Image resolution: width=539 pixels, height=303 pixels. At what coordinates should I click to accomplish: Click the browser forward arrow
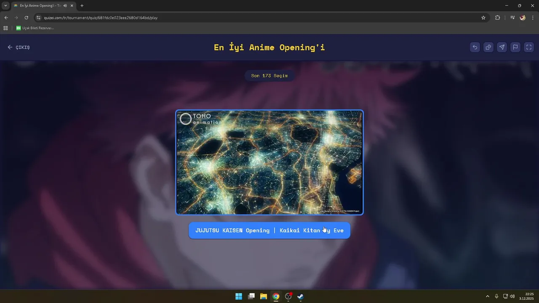16,18
